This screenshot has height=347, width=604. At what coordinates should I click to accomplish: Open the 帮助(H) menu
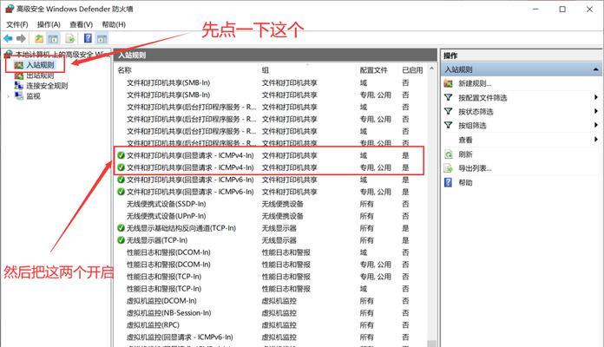(x=114, y=24)
